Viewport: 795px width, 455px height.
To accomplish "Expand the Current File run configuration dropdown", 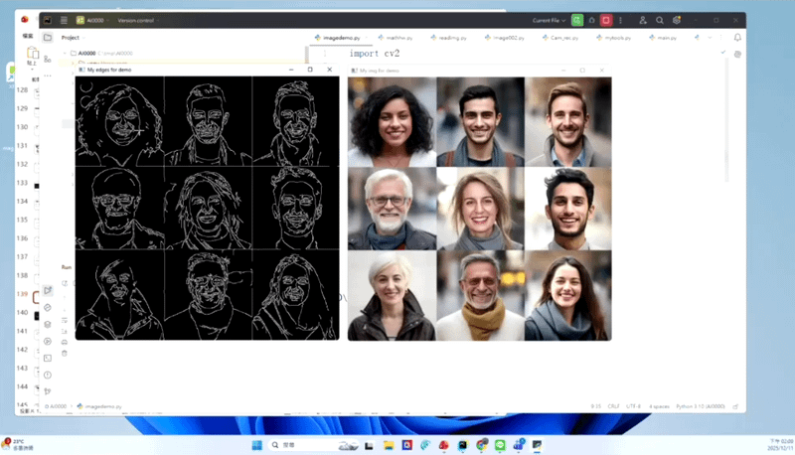I will [548, 20].
